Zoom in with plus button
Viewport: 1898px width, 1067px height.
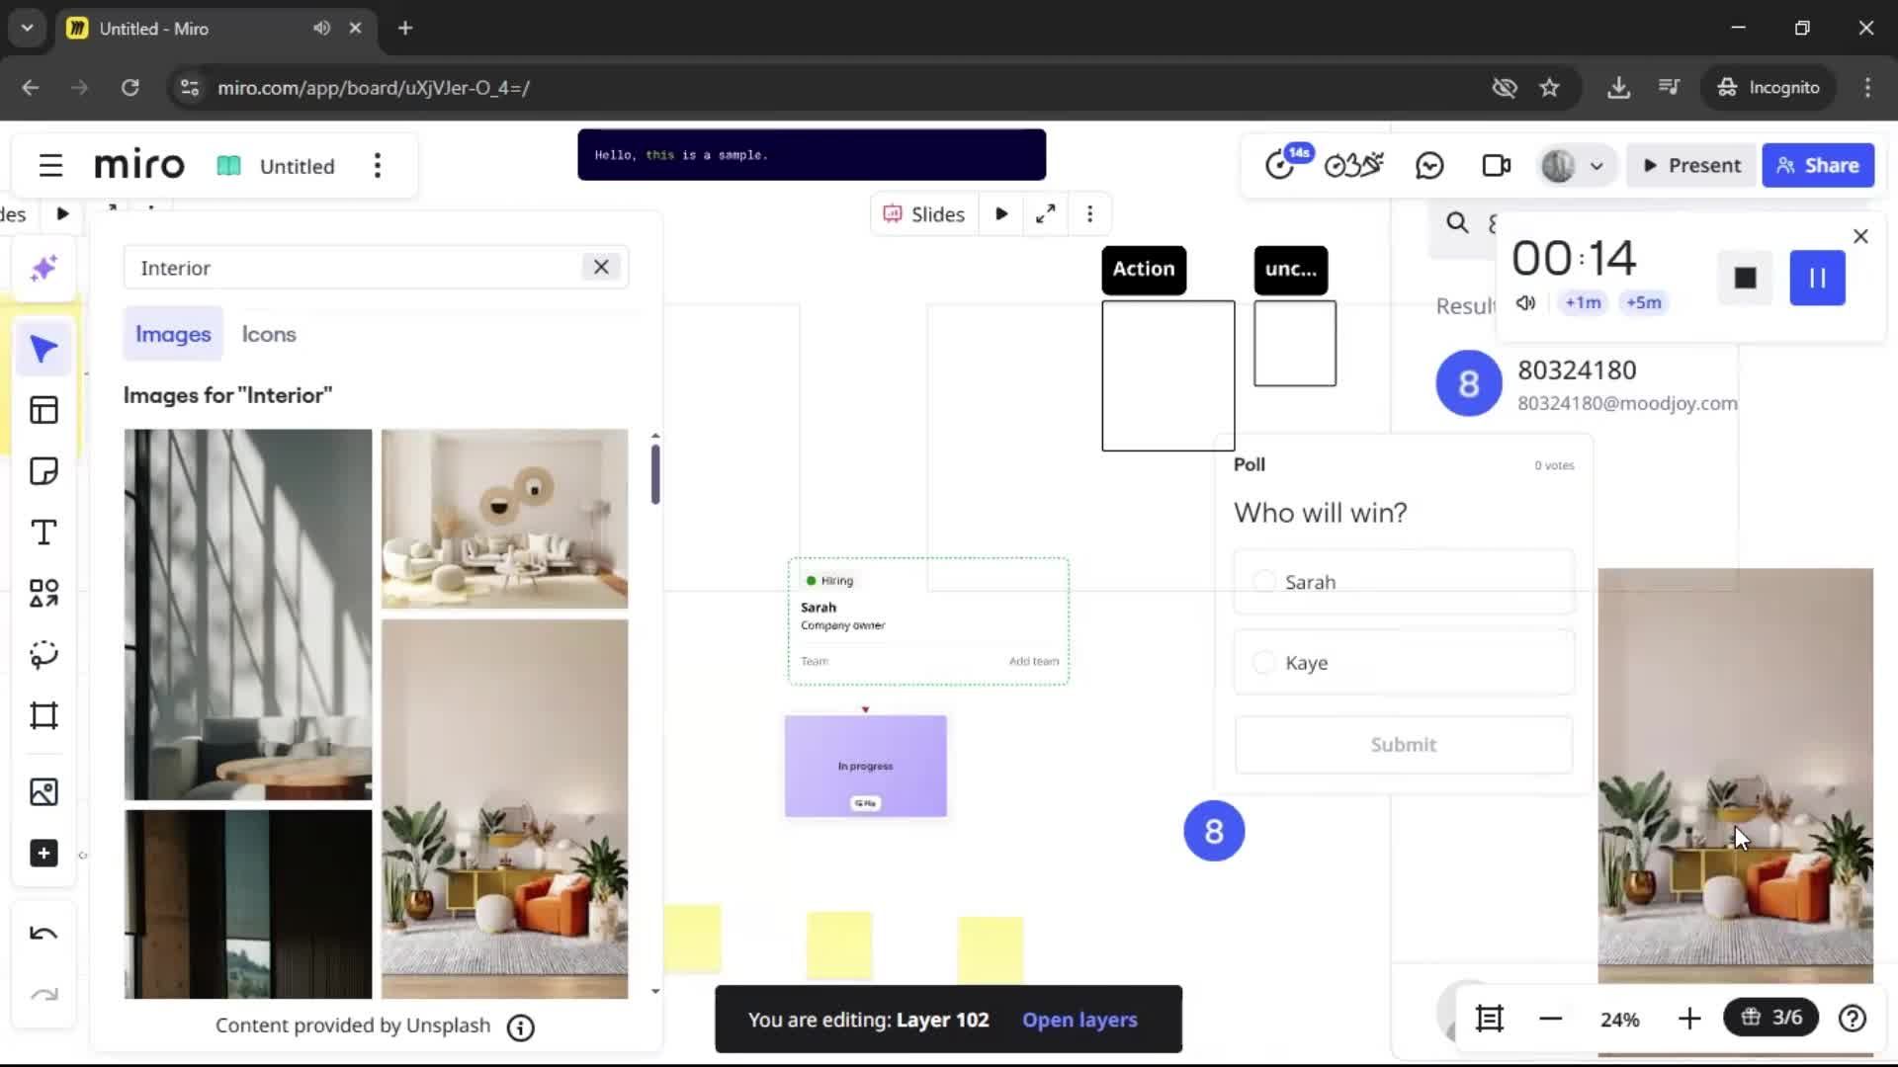pos(1689,1019)
